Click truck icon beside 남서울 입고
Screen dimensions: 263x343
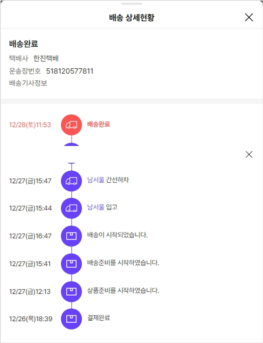coord(72,208)
